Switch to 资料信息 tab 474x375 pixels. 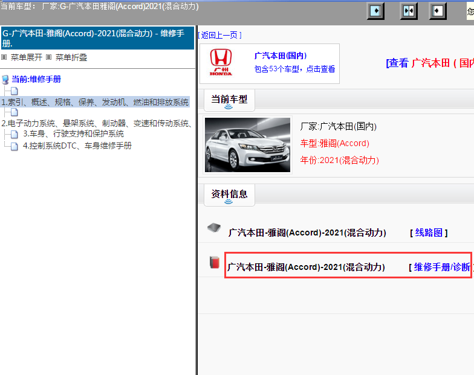[x=229, y=195]
